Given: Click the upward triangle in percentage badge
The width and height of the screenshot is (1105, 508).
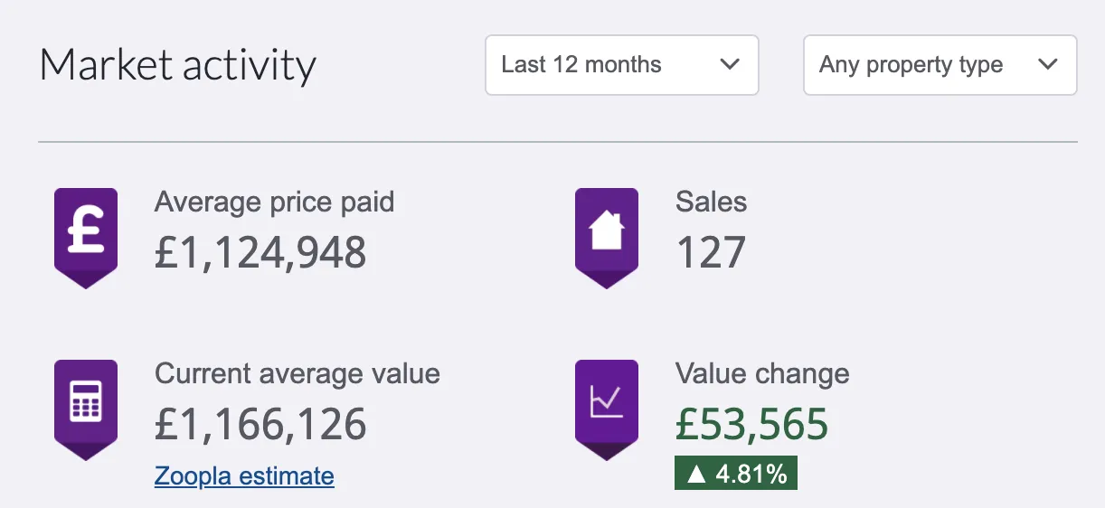Looking at the screenshot, I should (x=695, y=474).
